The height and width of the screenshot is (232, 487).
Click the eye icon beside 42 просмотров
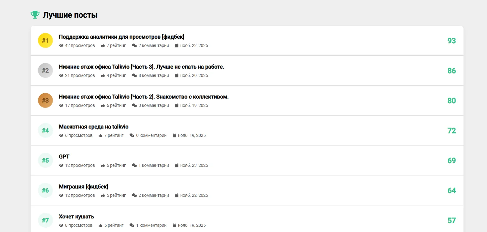[x=61, y=45]
